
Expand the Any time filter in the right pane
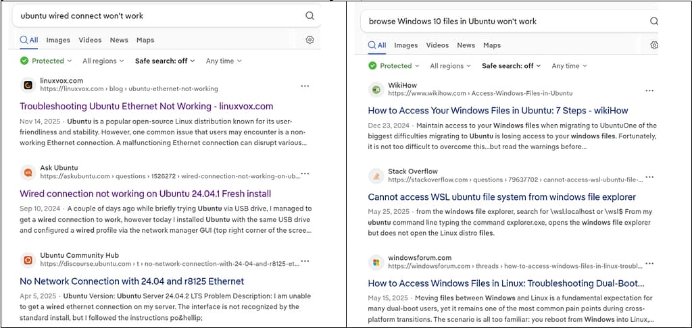pyautogui.click(x=569, y=65)
